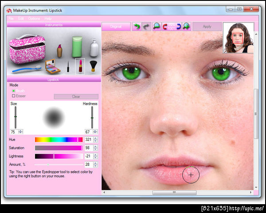Click the Lipstick panel header
Screen dimensions: 266x213
pyautogui.click(x=54, y=80)
